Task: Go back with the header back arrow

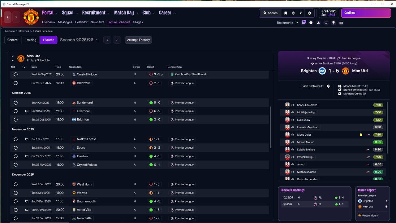Action: tap(8, 17)
